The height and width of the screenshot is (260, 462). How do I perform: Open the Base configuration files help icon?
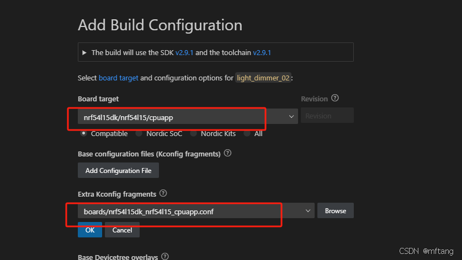point(227,153)
